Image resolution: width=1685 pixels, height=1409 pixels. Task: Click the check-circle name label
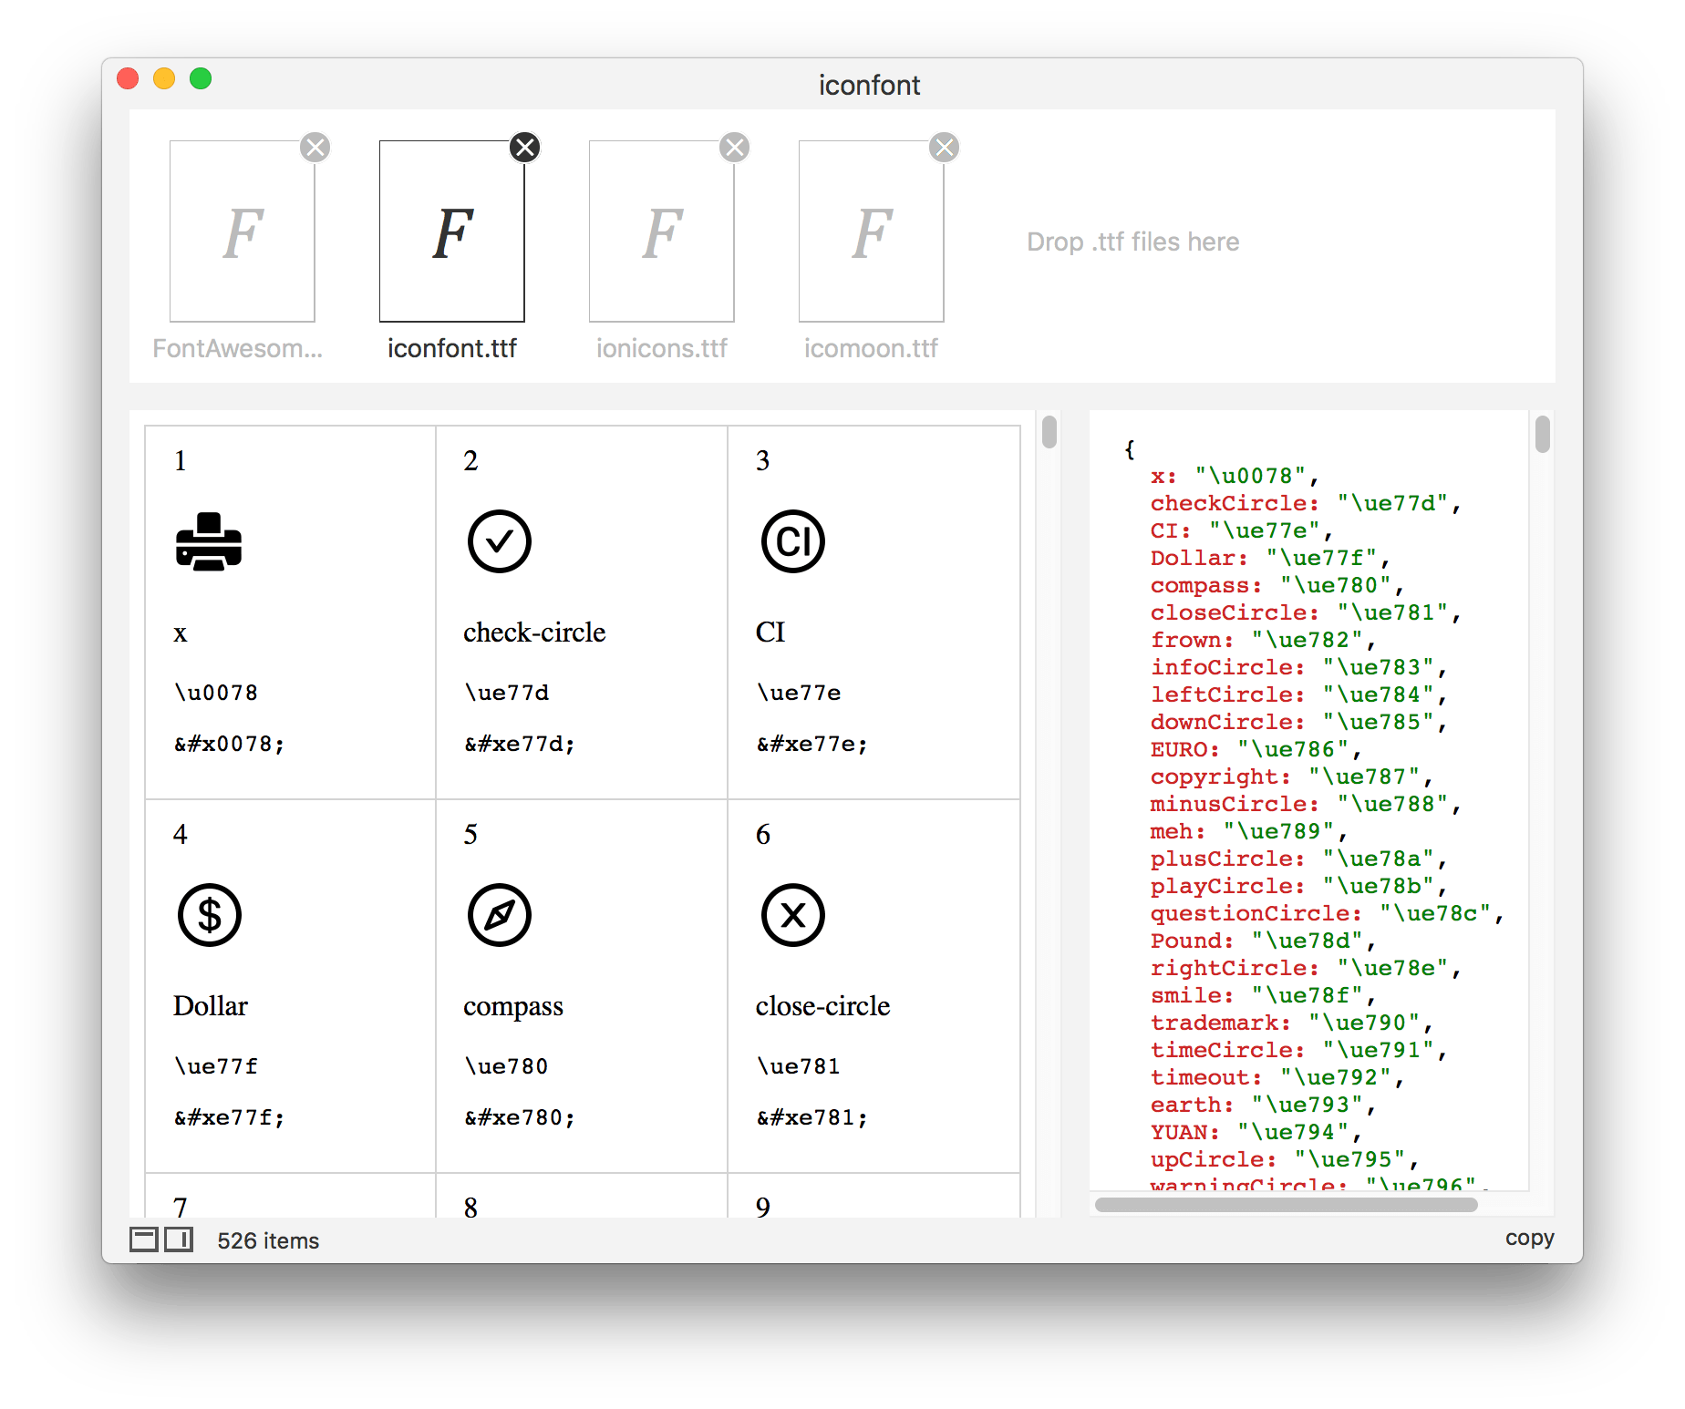[x=534, y=632]
